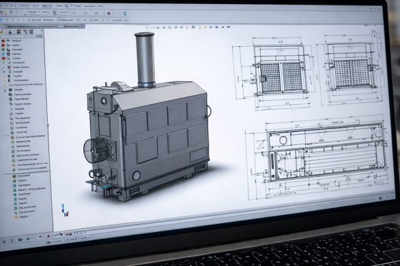Select the chimney stack on the 3D boiler model
The image size is (400, 266).
(145, 60)
